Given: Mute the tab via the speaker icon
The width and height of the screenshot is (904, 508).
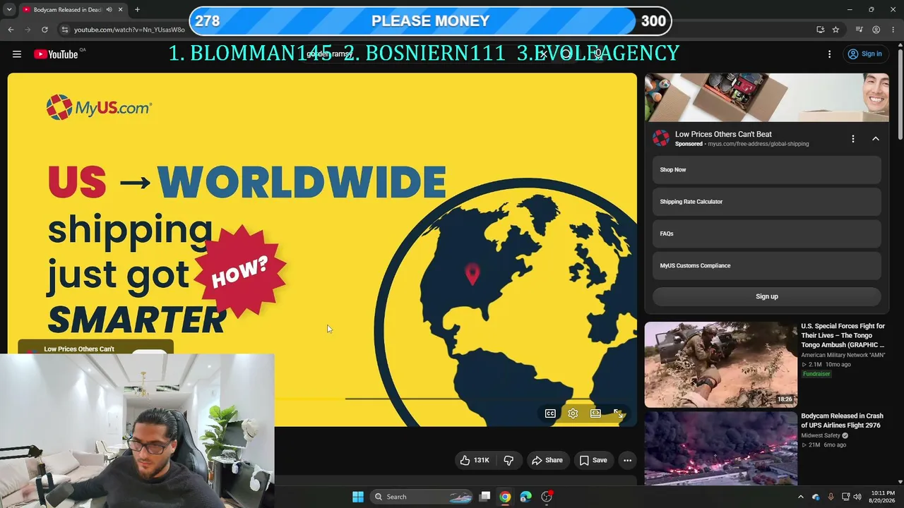Looking at the screenshot, I should pyautogui.click(x=109, y=10).
